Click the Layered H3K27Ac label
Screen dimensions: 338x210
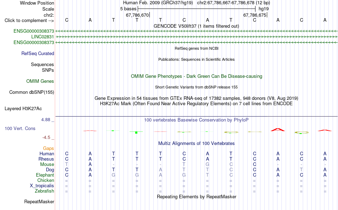pyautogui.click(x=23, y=109)
